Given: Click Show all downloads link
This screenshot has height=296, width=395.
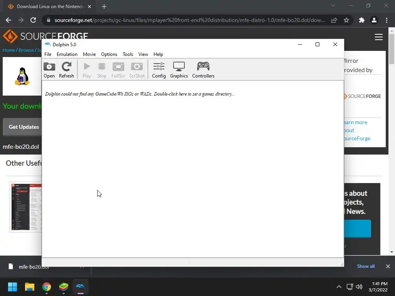Looking at the screenshot, I should click(x=366, y=266).
